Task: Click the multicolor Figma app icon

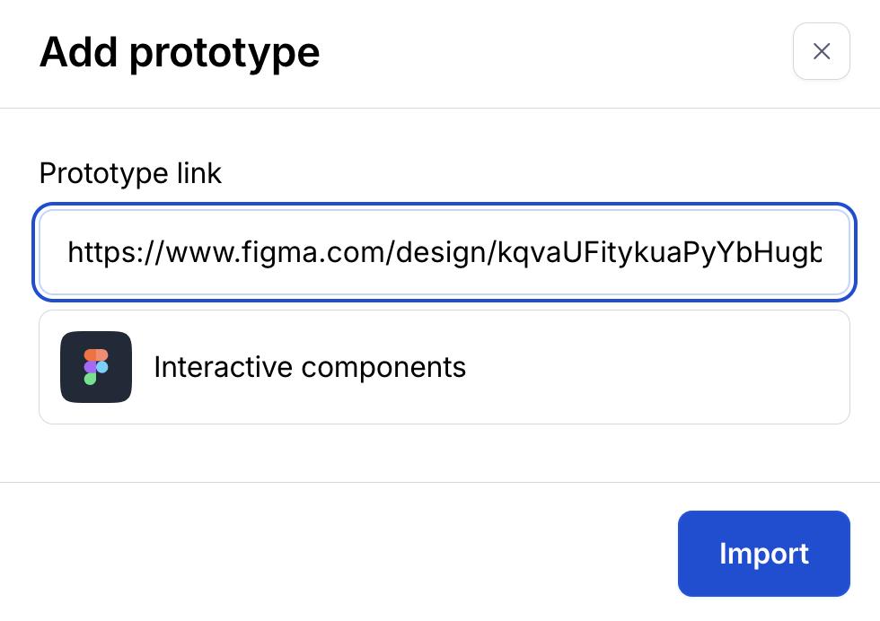Action: [96, 367]
